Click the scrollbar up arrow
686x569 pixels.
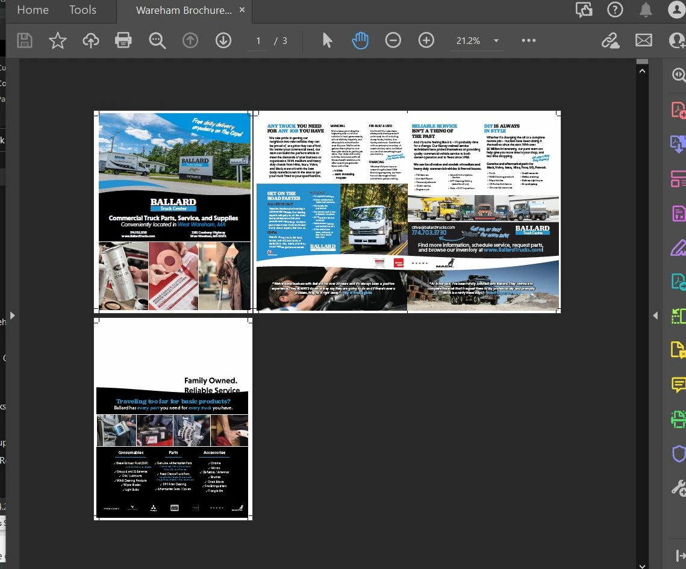[642, 71]
